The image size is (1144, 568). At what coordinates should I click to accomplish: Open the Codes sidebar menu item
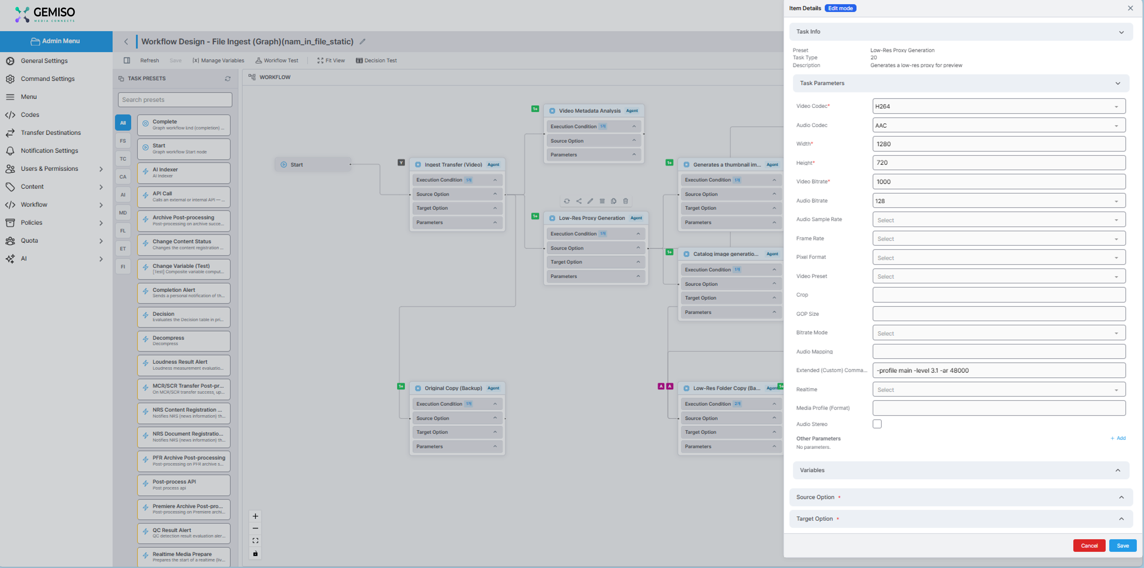click(56, 115)
